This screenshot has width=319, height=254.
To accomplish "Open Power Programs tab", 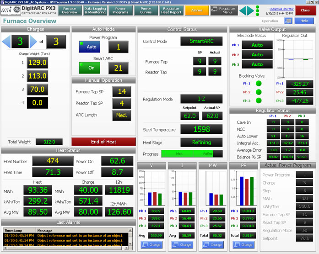I will point(120,11).
